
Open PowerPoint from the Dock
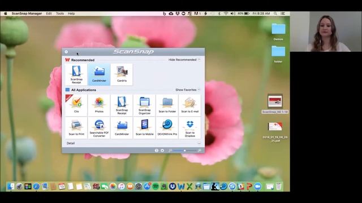[249, 187]
